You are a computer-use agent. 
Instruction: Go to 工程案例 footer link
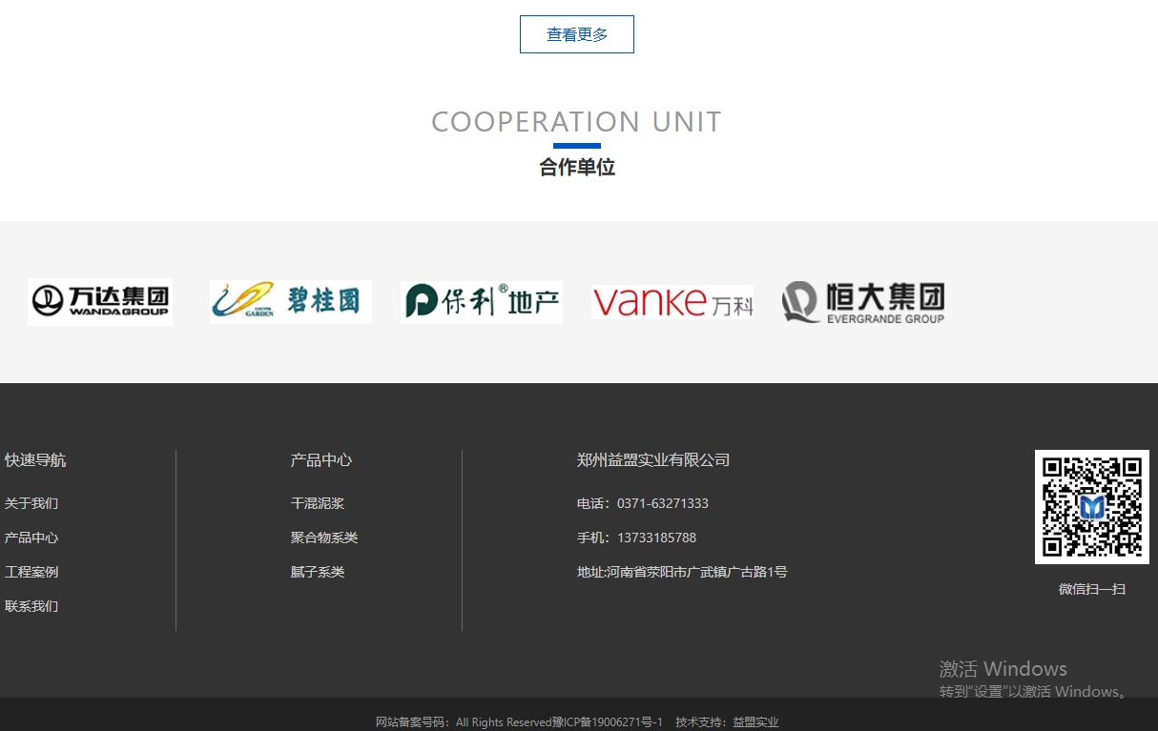(31, 572)
